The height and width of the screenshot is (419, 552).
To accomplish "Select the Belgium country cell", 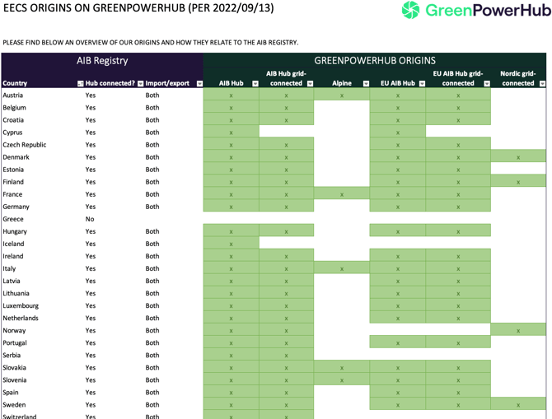I will [15, 108].
